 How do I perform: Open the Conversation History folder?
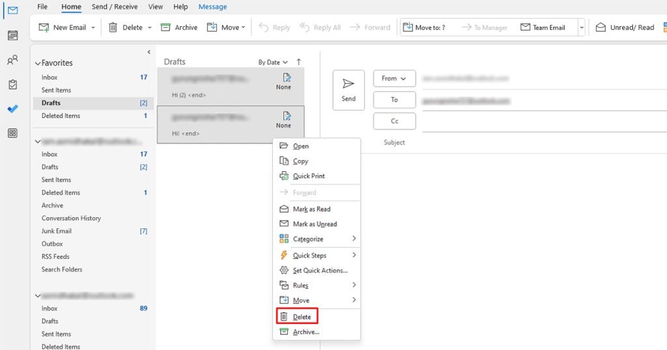coord(92,218)
